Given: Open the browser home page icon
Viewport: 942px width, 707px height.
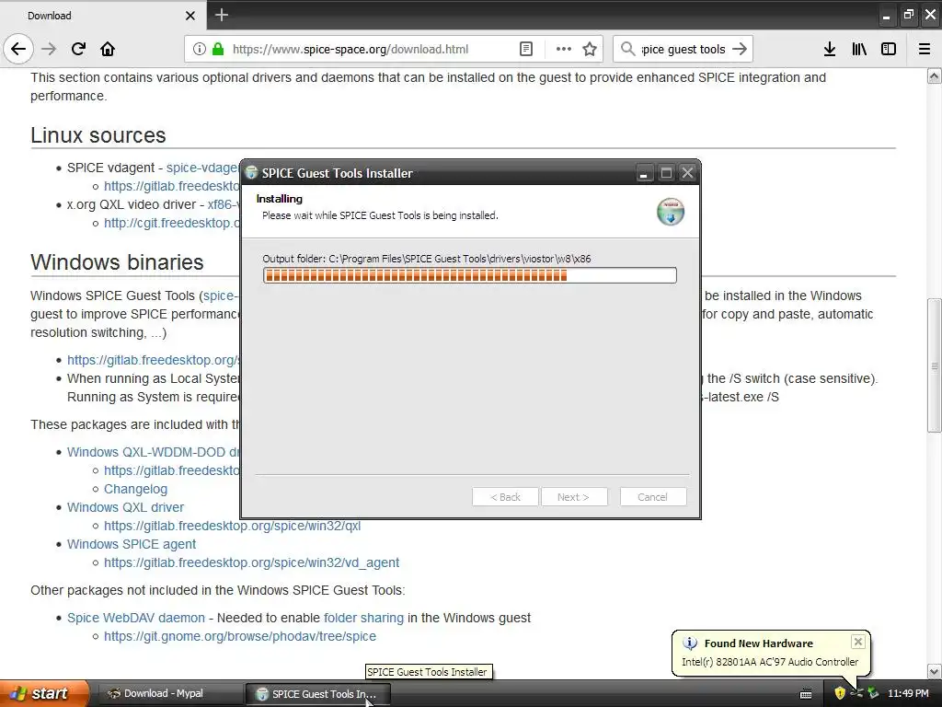Looking at the screenshot, I should tap(108, 49).
